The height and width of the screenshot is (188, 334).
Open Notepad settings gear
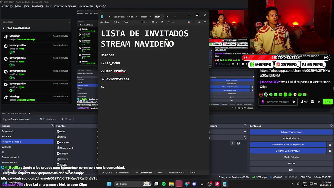click(205, 22)
